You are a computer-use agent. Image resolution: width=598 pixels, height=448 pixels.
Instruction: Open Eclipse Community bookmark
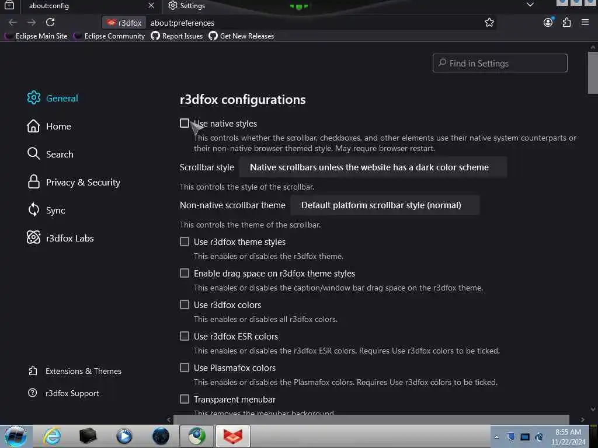tap(110, 36)
